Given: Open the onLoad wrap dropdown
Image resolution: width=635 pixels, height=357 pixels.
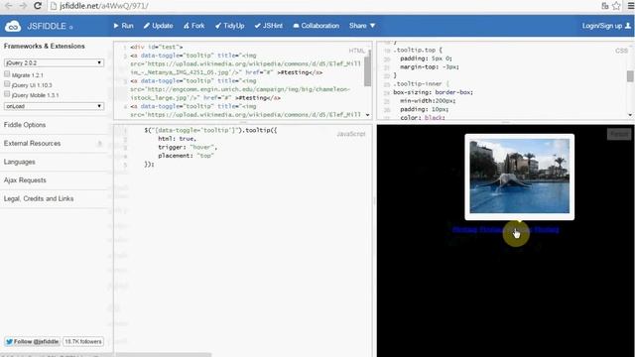Looking at the screenshot, I should tap(54, 106).
